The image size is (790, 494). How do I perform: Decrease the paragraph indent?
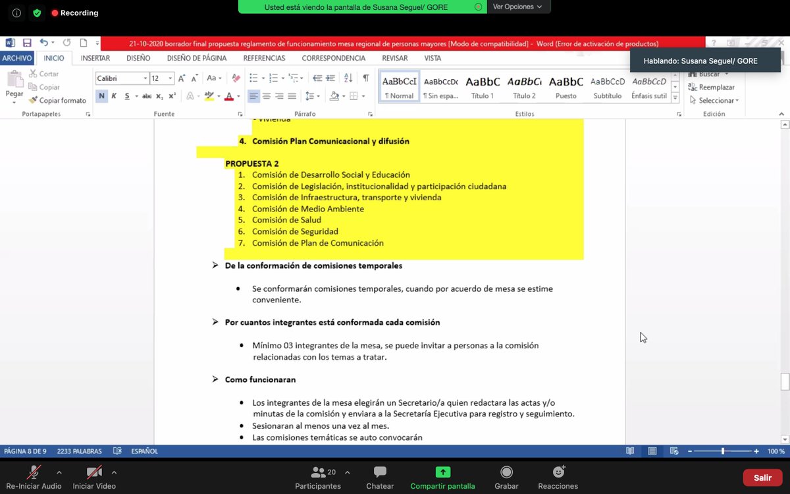point(317,78)
